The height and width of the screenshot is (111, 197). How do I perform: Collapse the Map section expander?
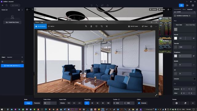tap(194, 21)
